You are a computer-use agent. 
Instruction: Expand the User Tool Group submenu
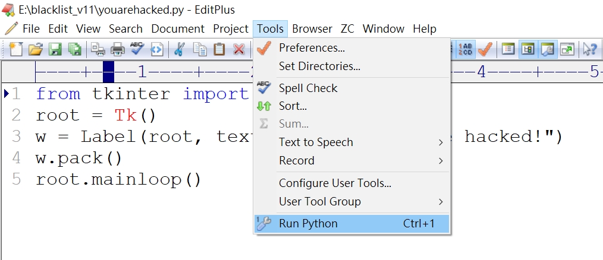[x=352, y=202]
